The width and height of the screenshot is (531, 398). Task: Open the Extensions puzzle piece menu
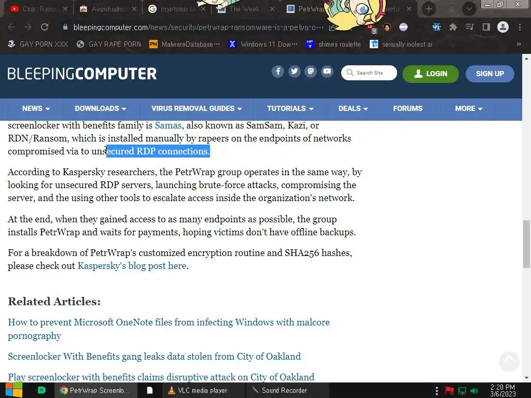tap(453, 27)
